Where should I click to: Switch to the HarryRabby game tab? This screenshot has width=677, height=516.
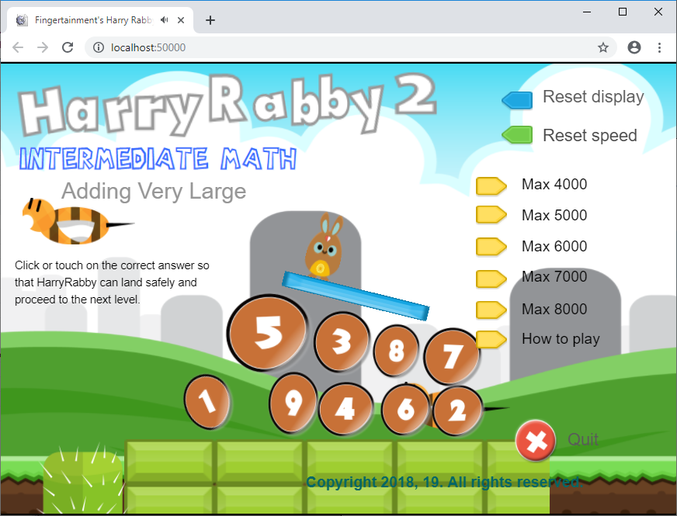[x=93, y=19]
